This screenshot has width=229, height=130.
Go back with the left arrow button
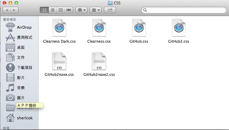[x=7, y=10]
